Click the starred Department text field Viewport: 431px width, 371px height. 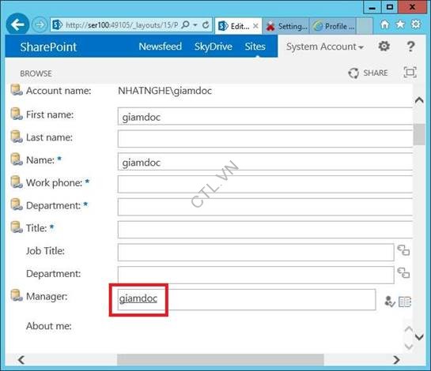265,207
